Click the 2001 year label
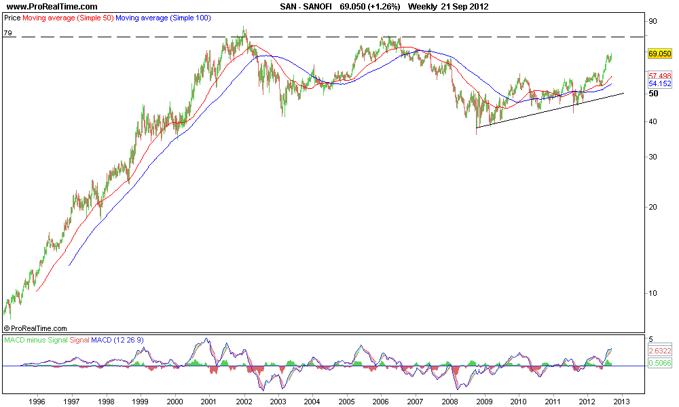 209,402
